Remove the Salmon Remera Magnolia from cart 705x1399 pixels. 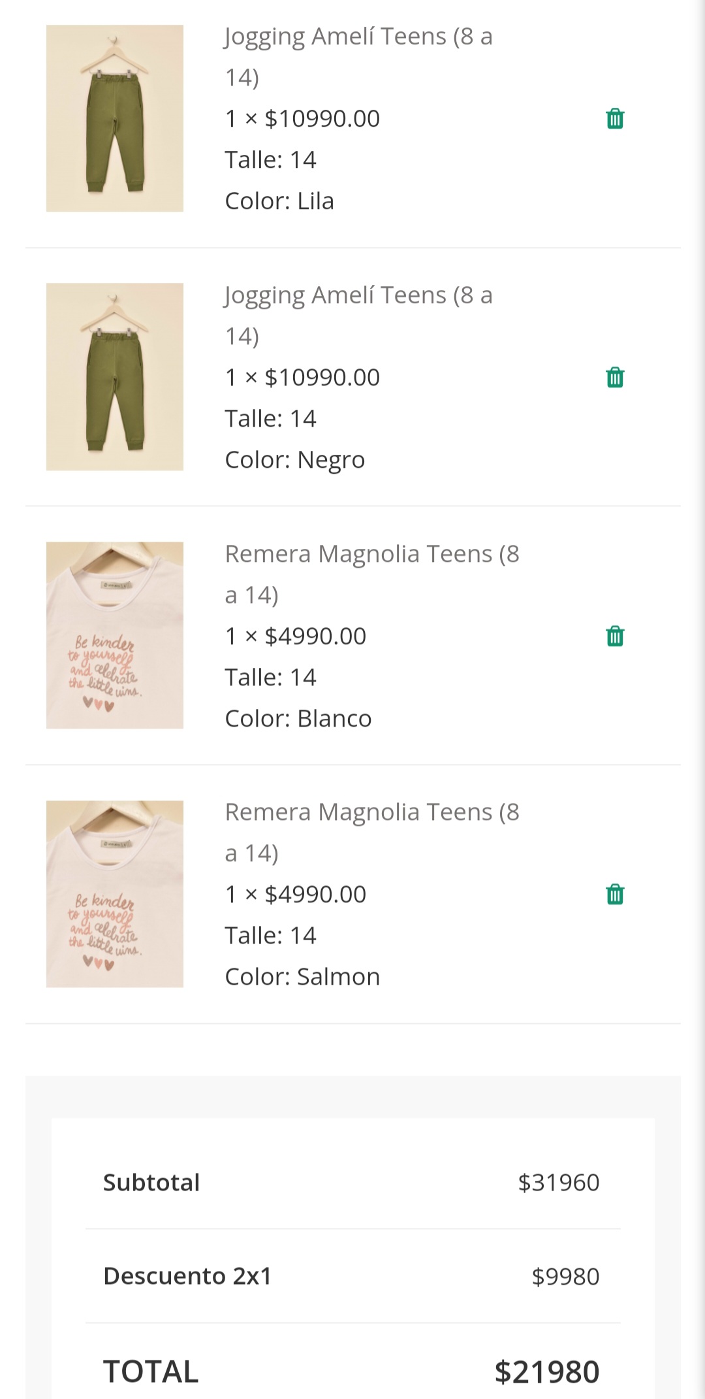(x=615, y=894)
